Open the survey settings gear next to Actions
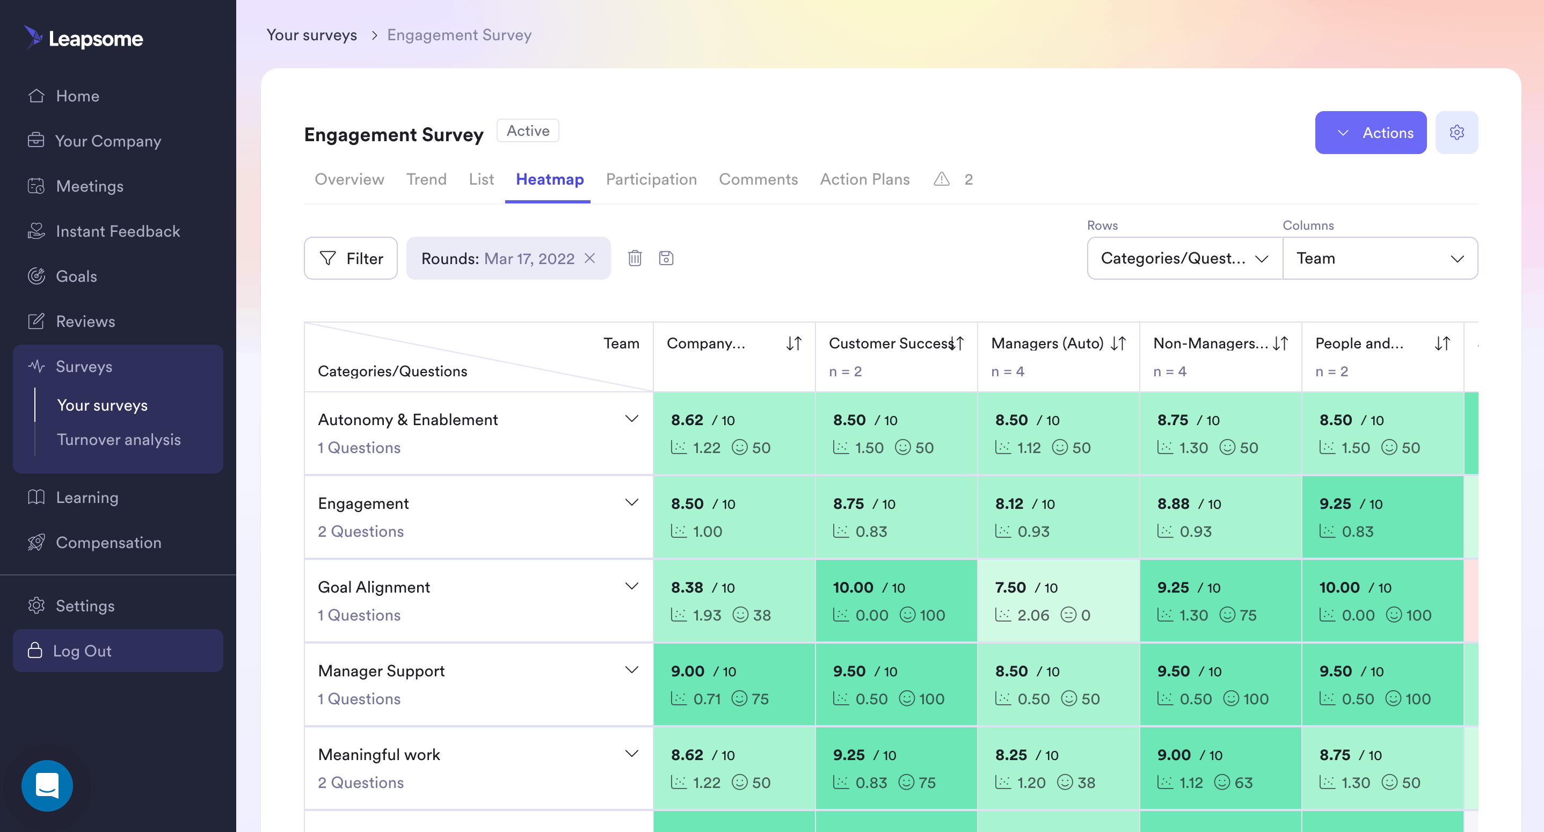Screen dimensions: 1544x832 1456,132
